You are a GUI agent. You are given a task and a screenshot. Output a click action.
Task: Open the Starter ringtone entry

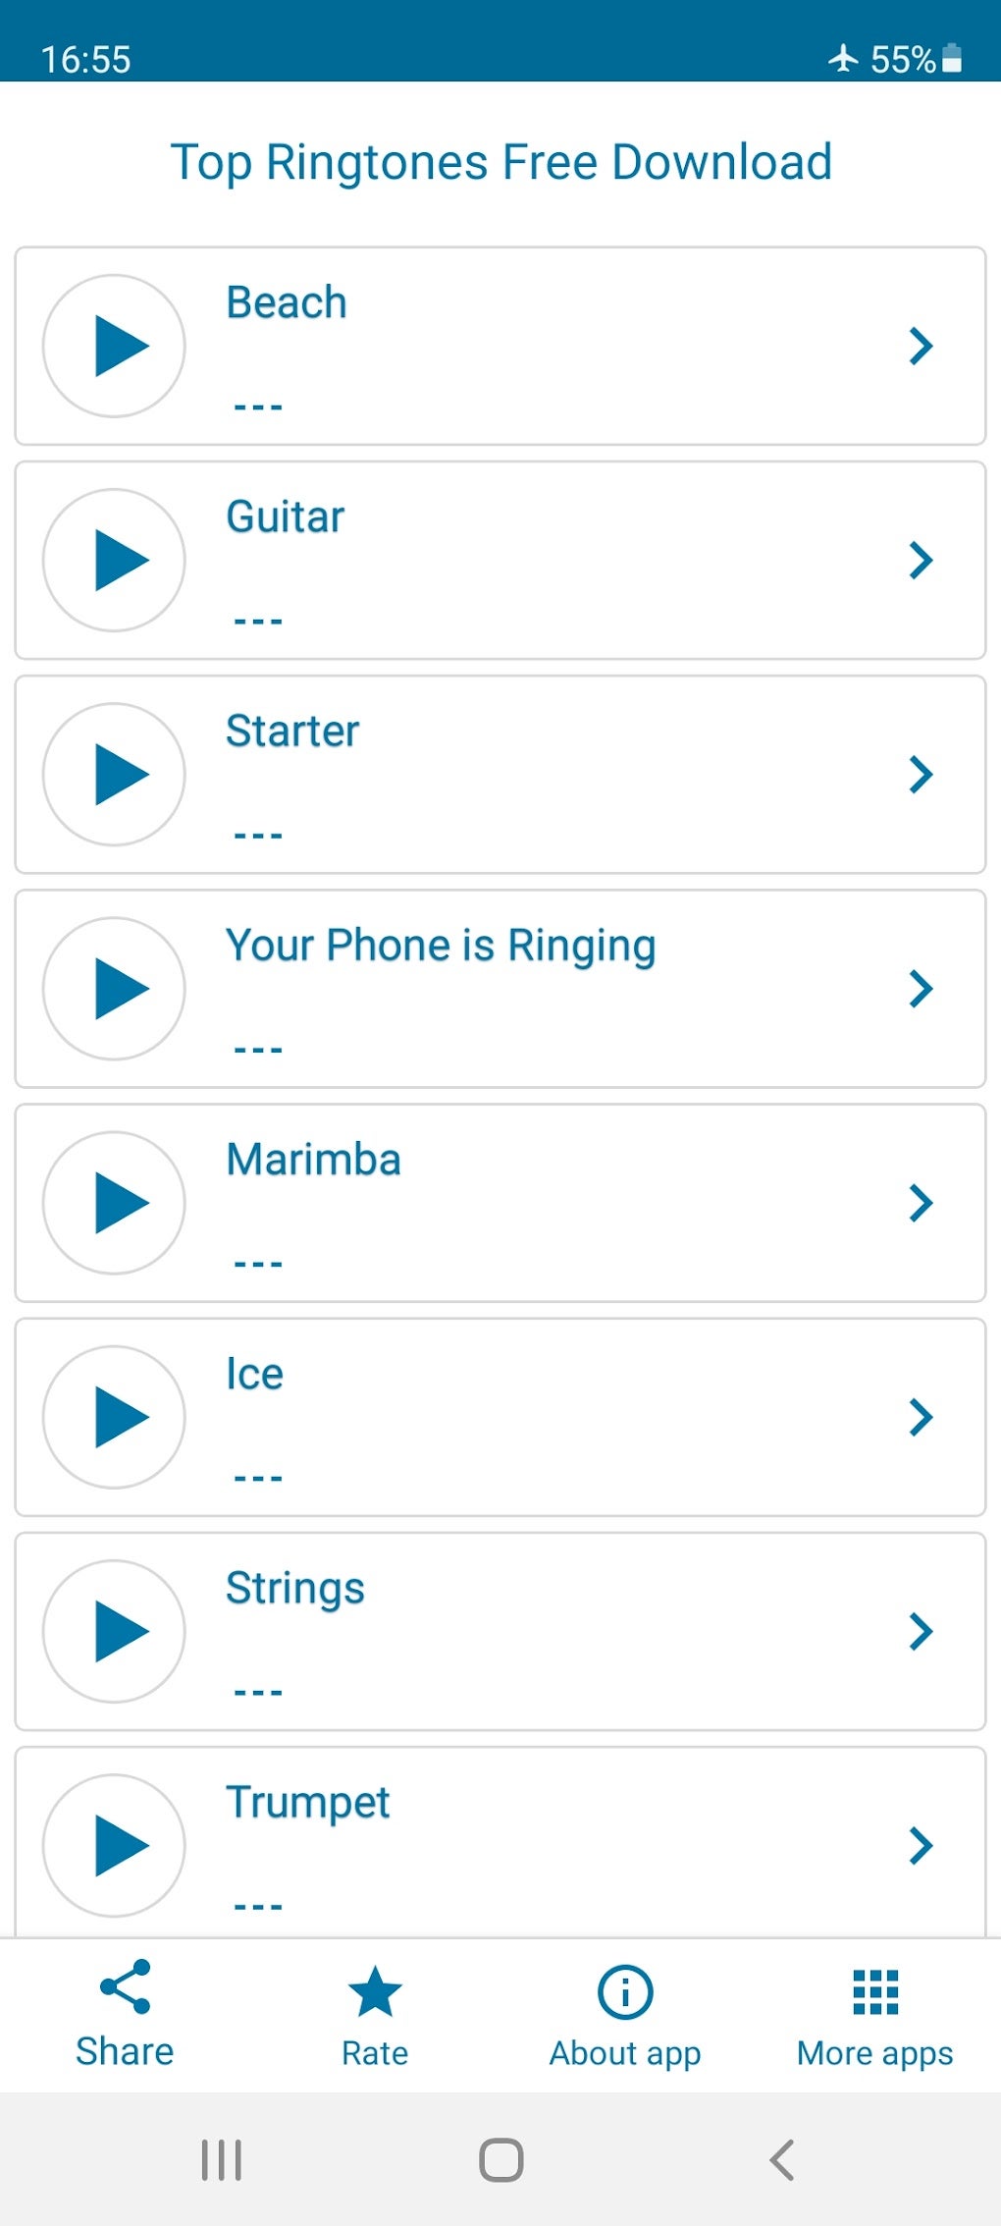coord(292,731)
